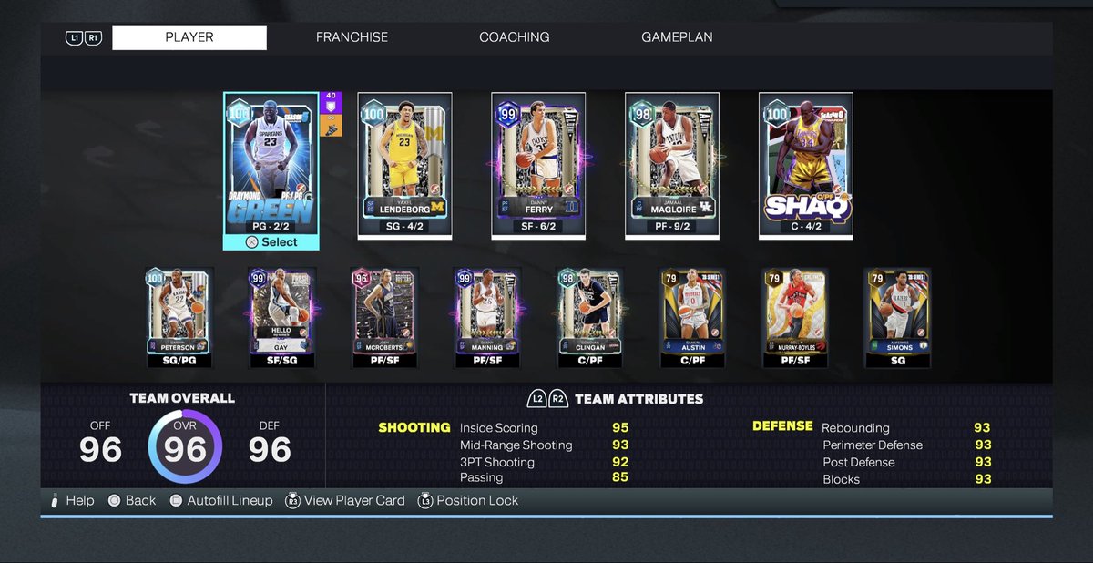1093x563 pixels.
Task: Click the 100 overall gem on Lendeborg card
Action: [374, 114]
